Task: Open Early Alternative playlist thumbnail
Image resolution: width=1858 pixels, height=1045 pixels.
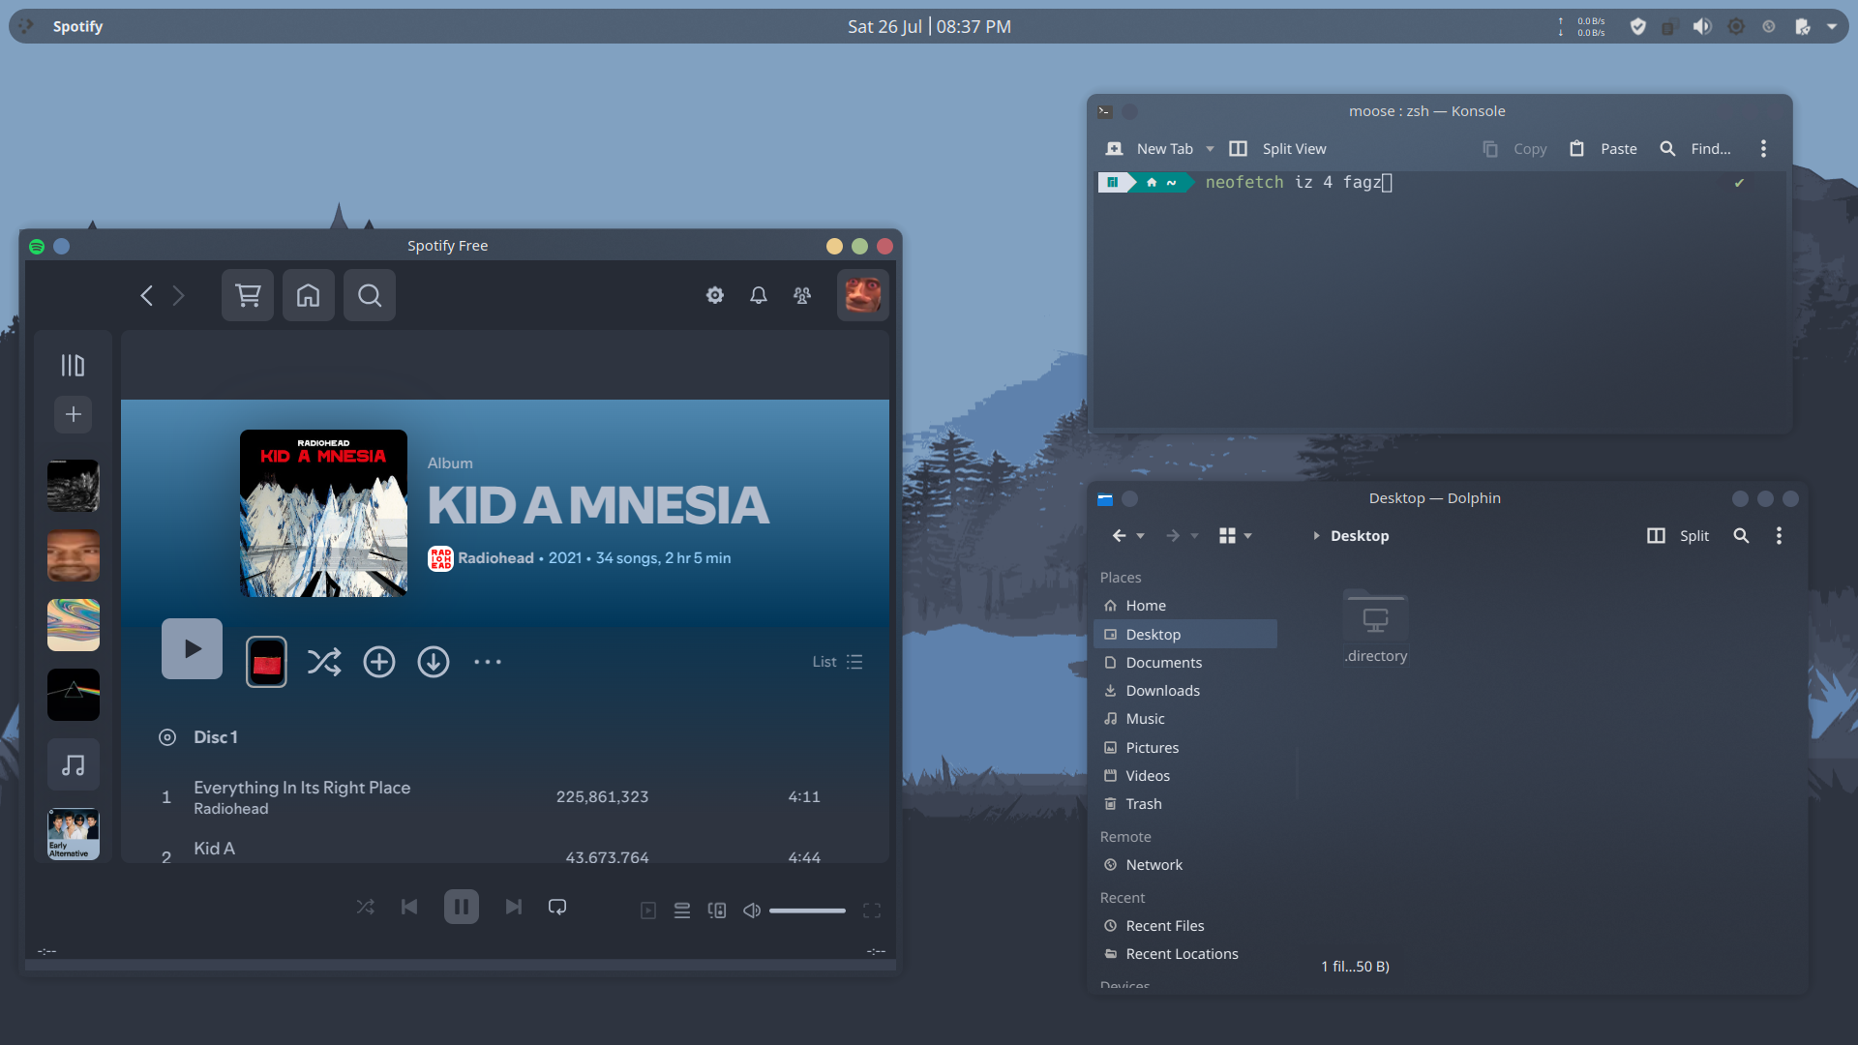Action: [x=74, y=834]
